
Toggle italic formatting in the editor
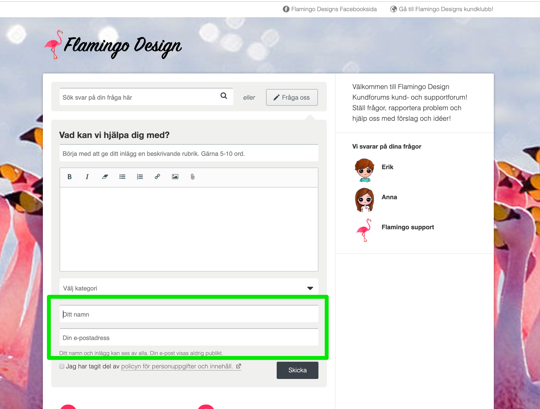tap(87, 177)
